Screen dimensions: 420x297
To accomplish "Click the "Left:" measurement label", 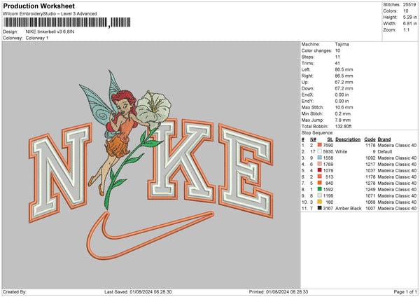I will tap(306, 69).
